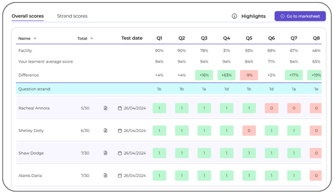Click the Highlights info icon
The height and width of the screenshot is (194, 334).
coord(234,16)
